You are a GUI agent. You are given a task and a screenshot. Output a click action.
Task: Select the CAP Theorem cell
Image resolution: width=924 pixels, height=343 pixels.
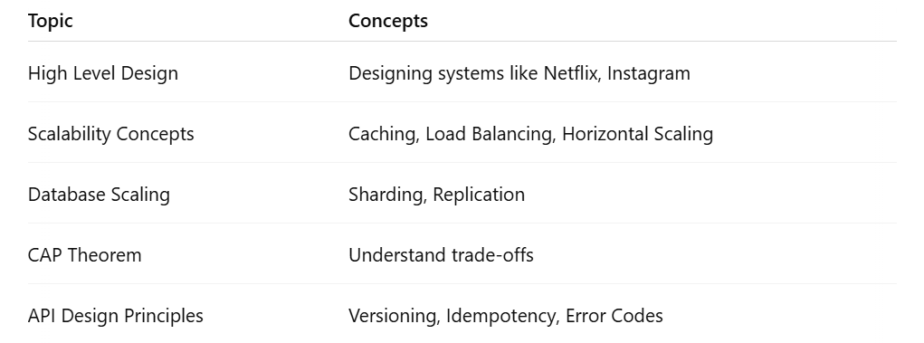click(85, 255)
